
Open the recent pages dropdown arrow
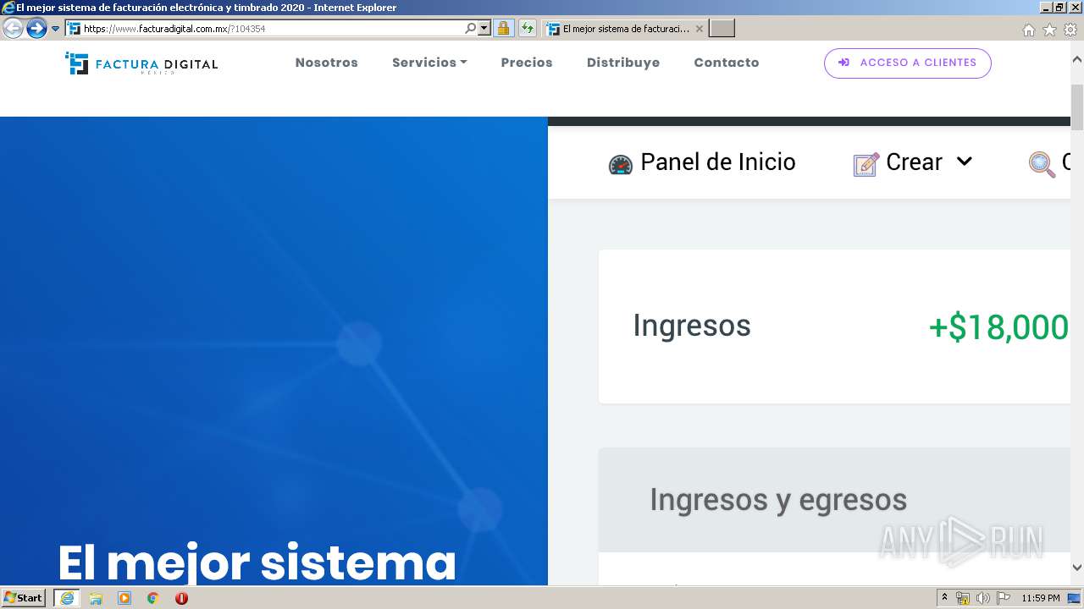pos(56,29)
